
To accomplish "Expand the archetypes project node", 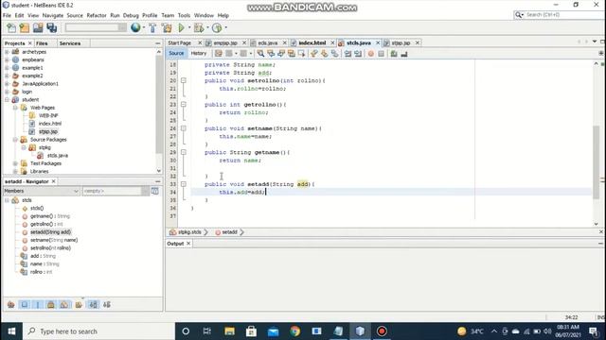I will pyautogui.click(x=7, y=52).
